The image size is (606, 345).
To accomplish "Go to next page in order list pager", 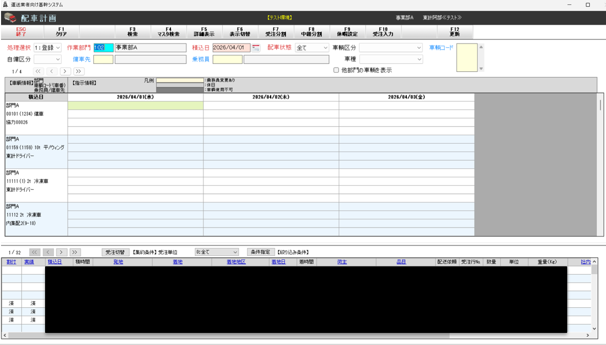I will click(61, 252).
